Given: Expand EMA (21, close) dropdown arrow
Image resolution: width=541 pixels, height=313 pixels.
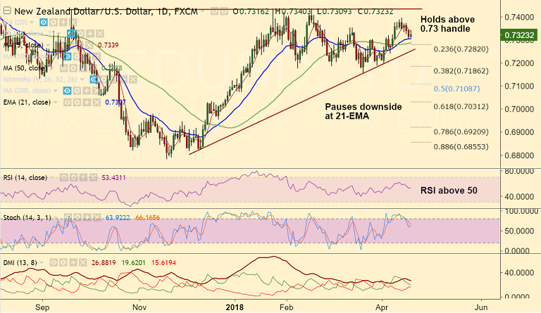Looking at the screenshot, I should 55,102.
